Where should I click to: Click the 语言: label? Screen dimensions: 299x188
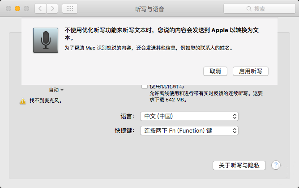(128, 116)
